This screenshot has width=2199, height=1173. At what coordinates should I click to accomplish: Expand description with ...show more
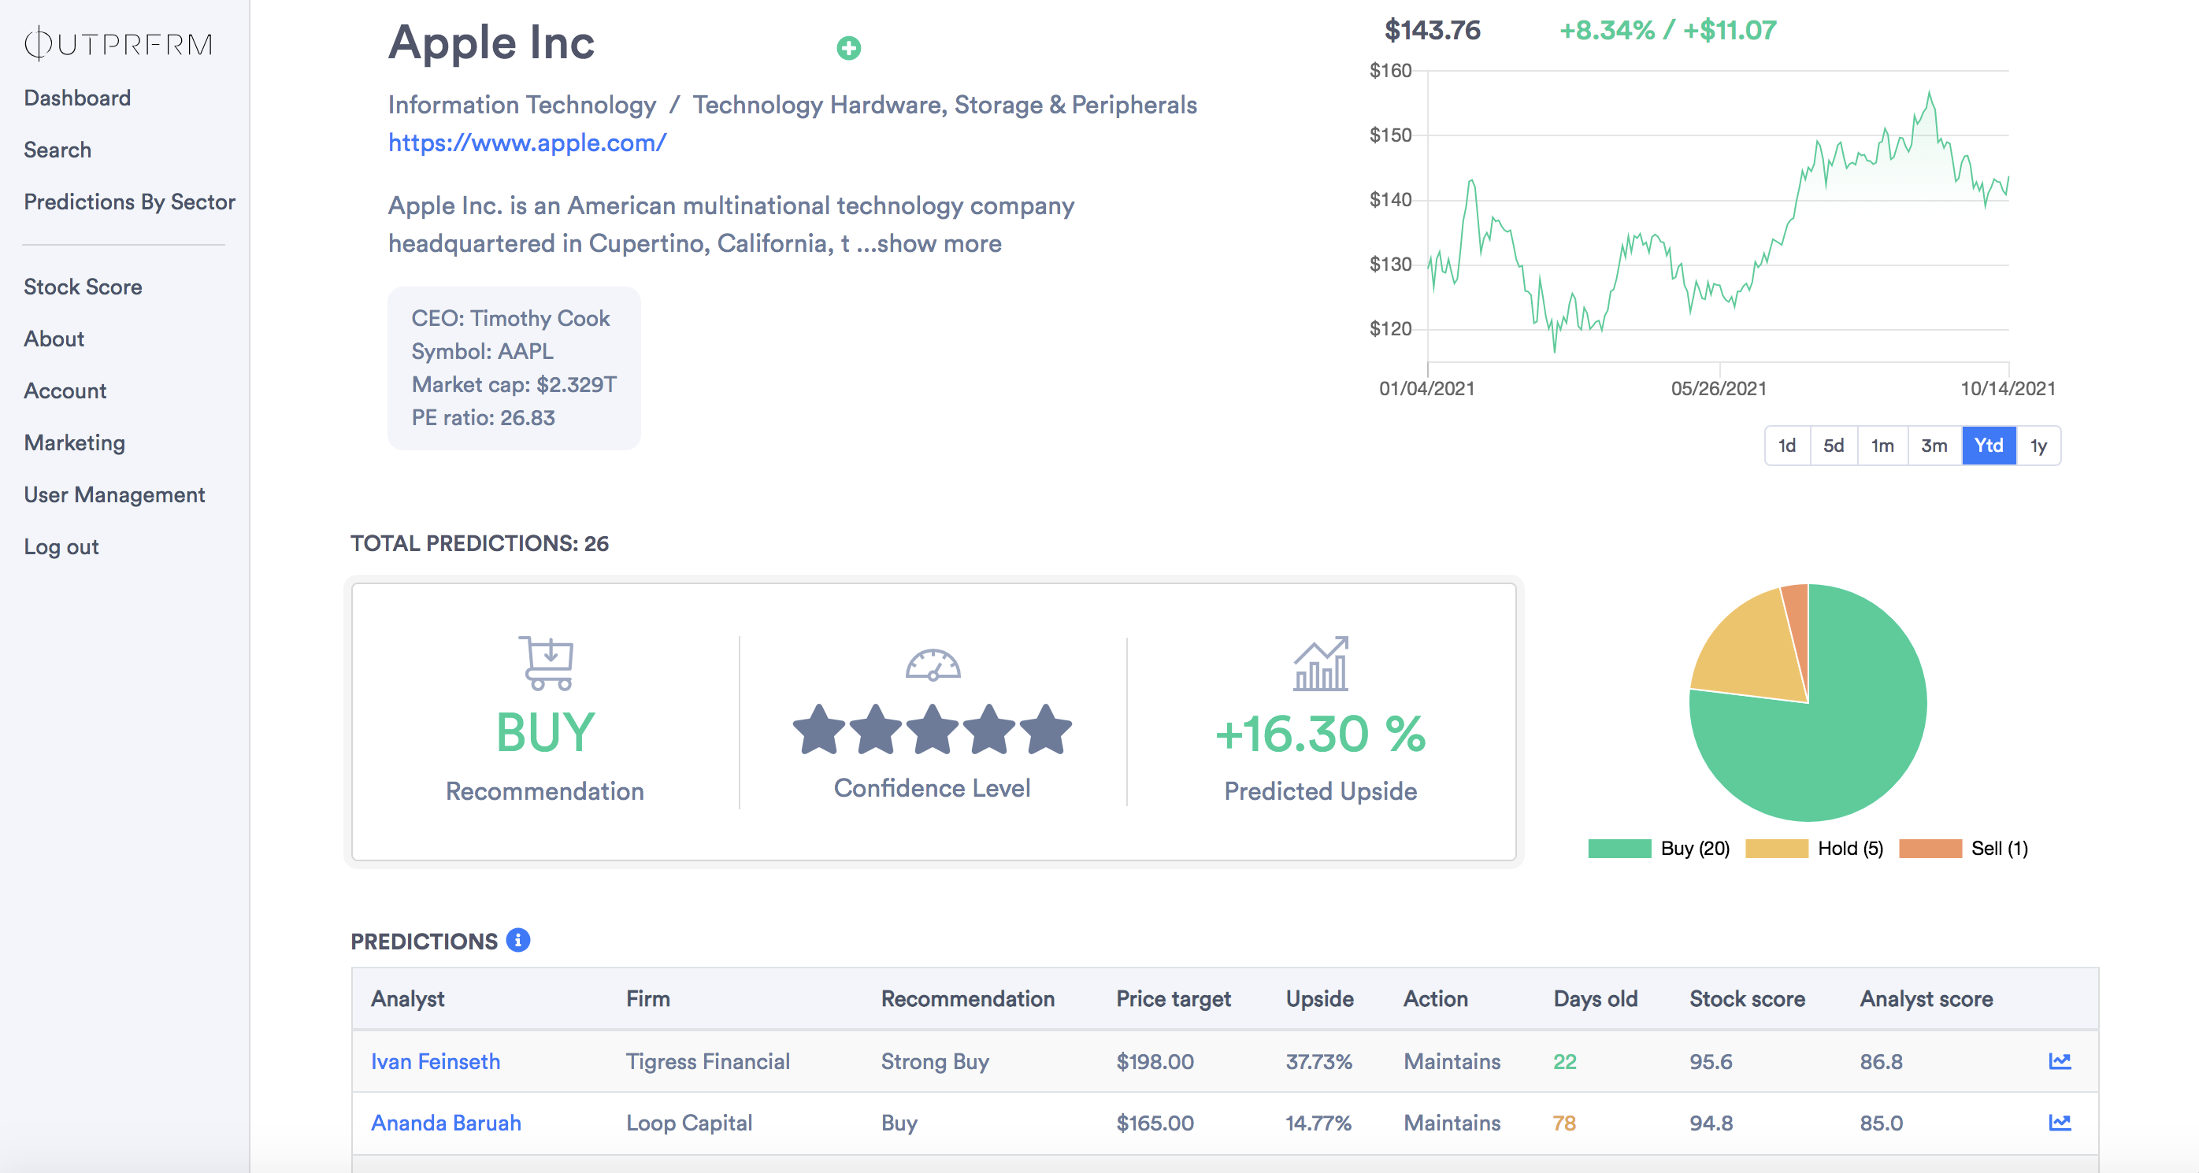pos(929,244)
